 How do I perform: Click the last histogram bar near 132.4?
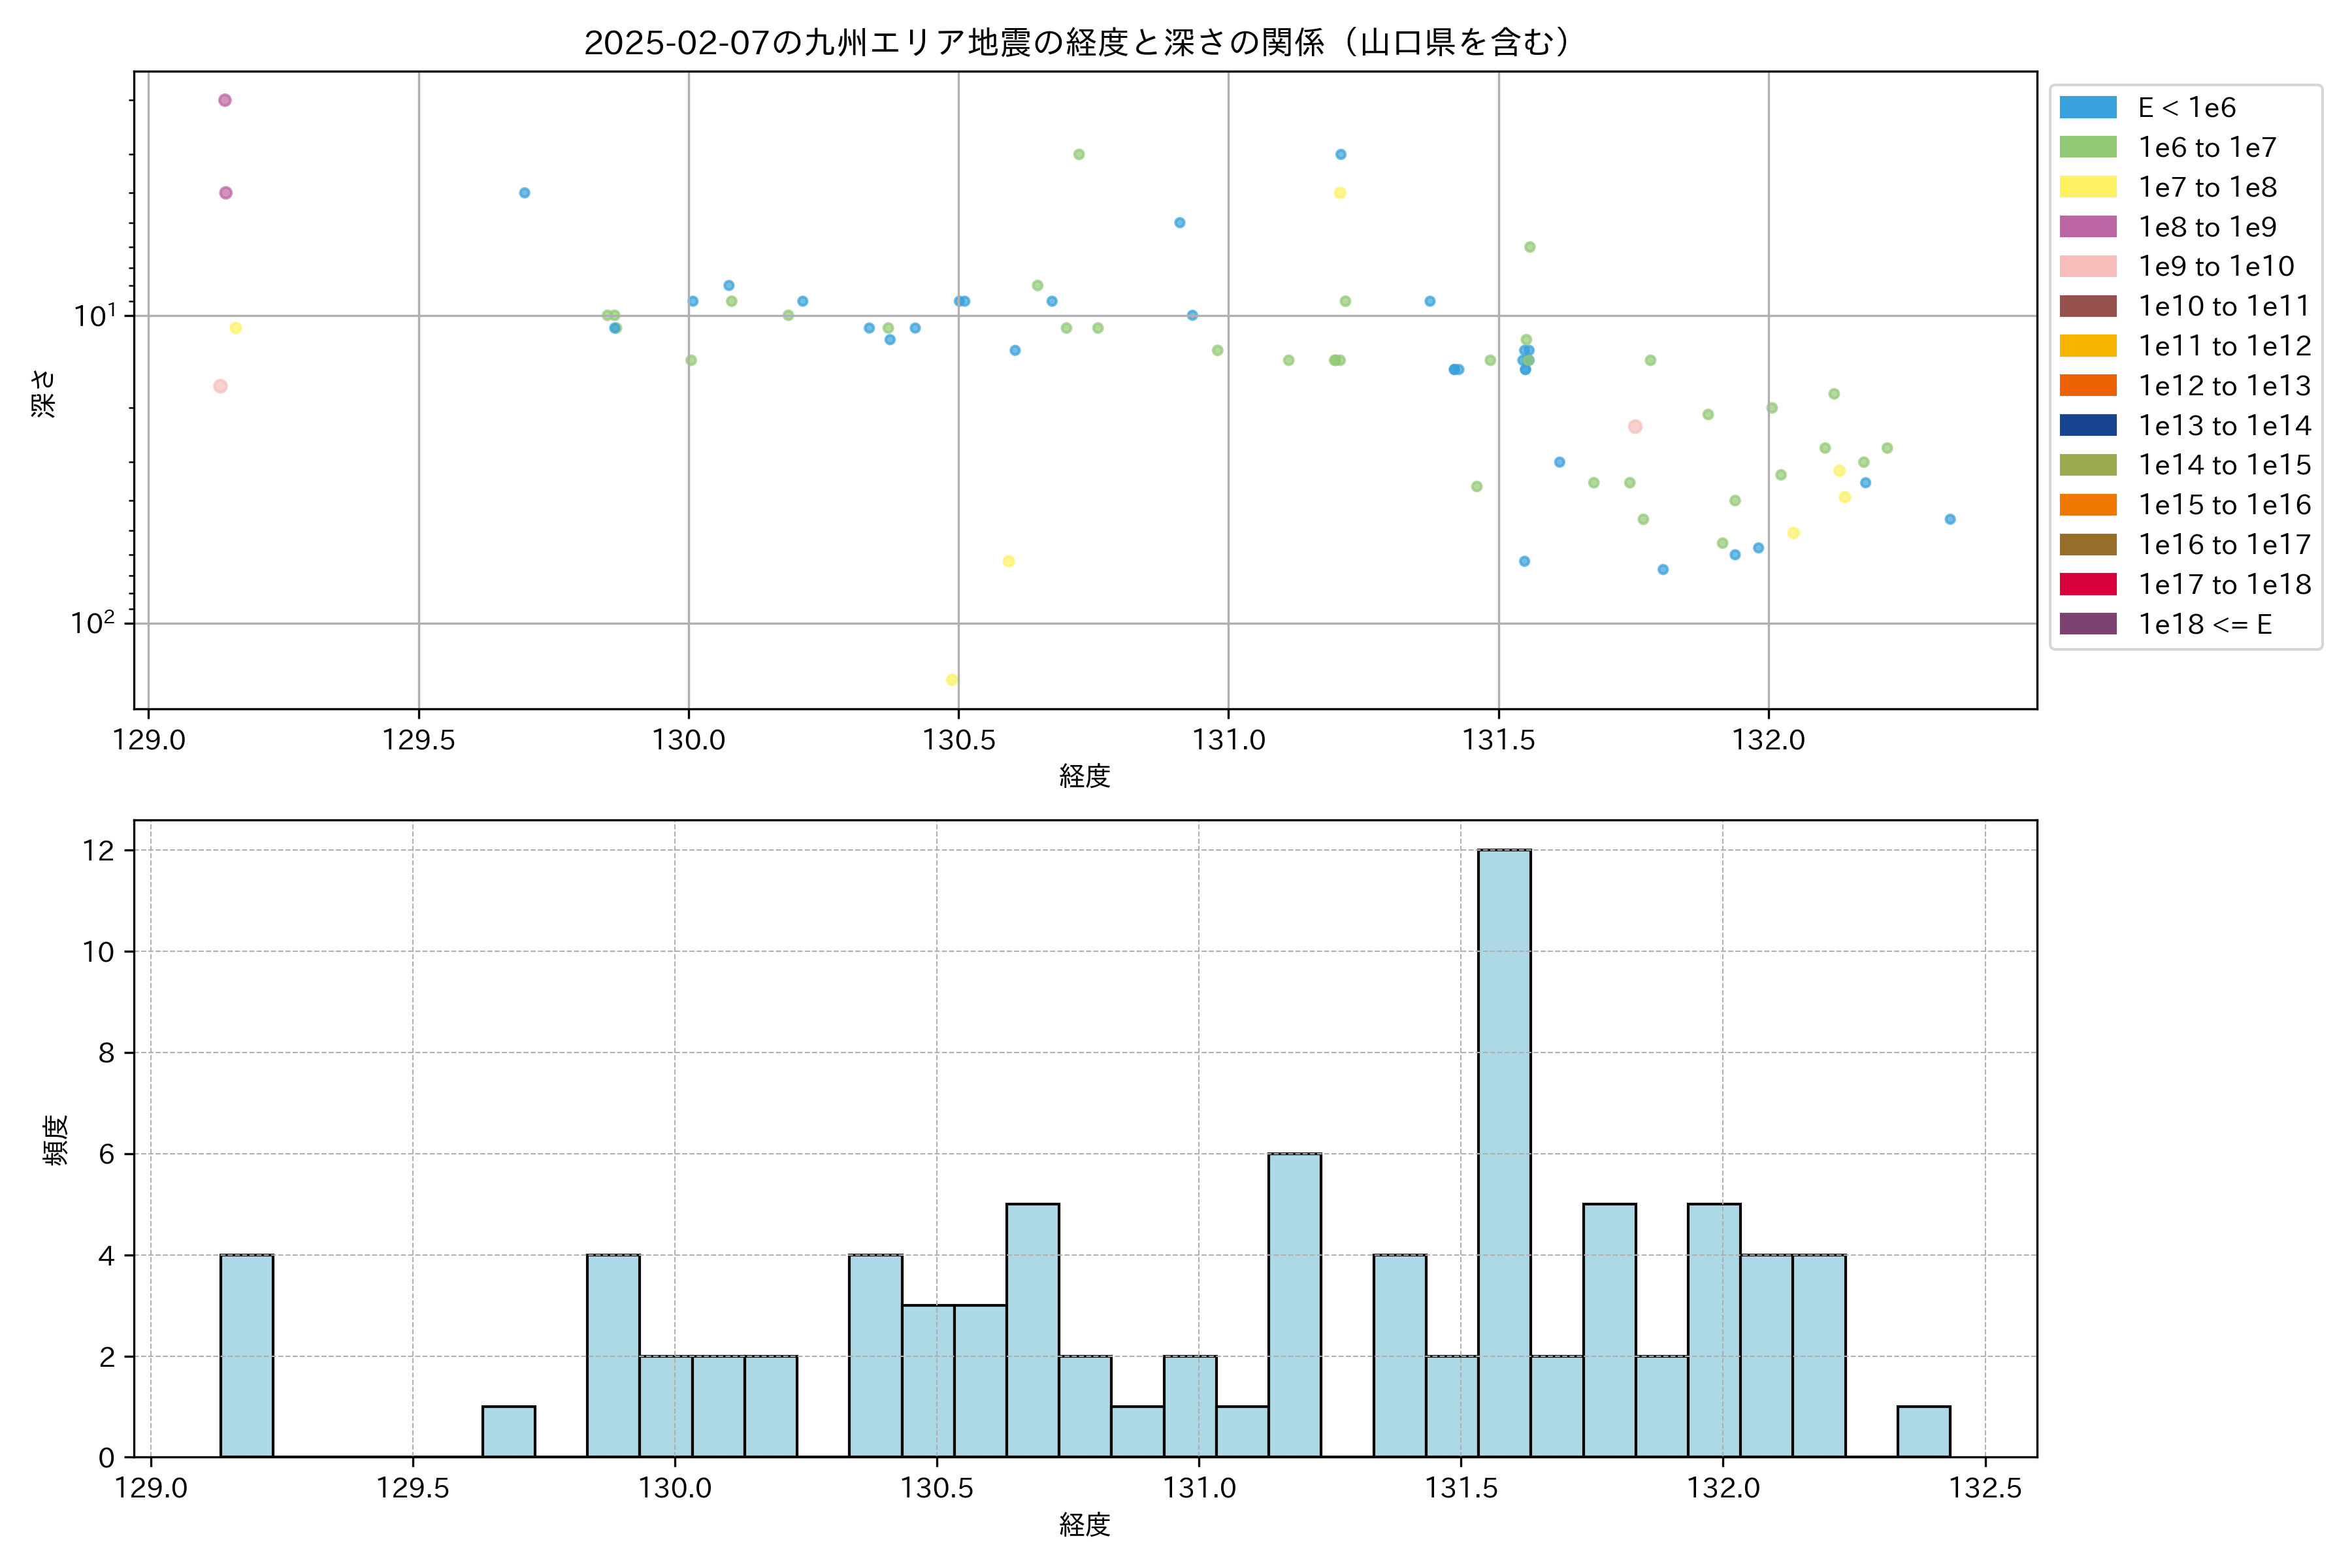[x=1923, y=1431]
